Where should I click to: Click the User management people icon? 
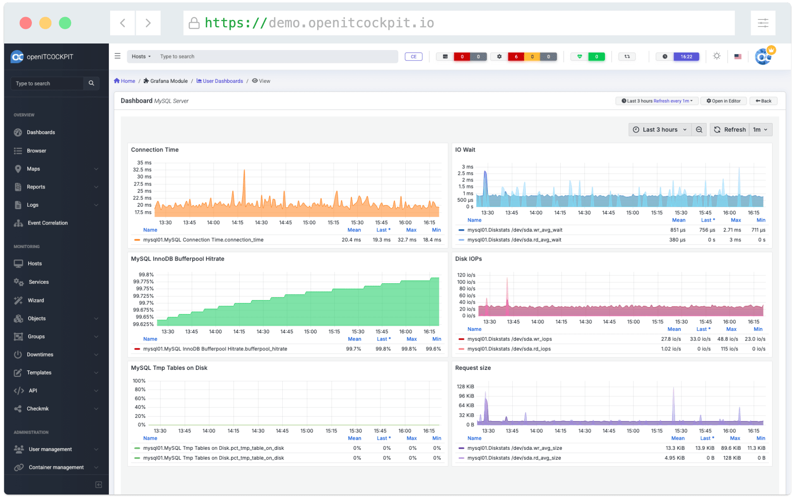(x=19, y=449)
